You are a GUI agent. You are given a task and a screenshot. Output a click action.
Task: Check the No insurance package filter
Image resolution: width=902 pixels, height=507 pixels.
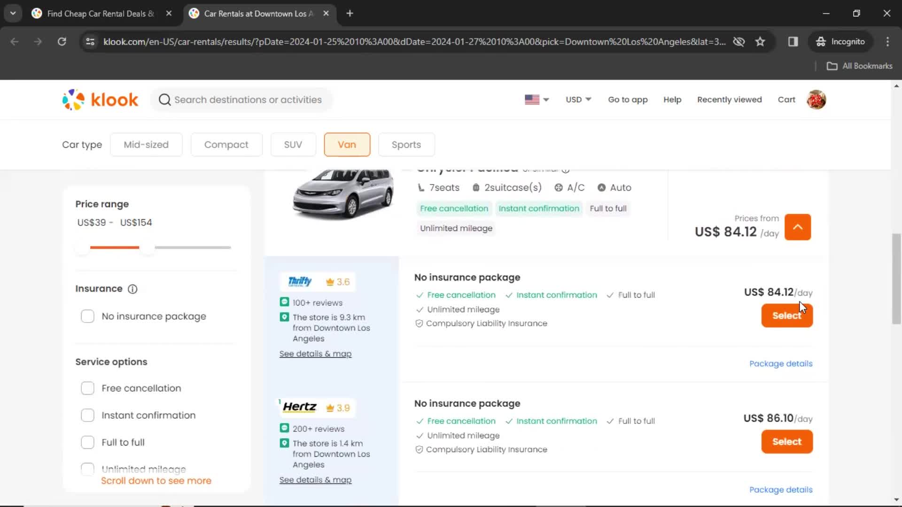(x=88, y=316)
